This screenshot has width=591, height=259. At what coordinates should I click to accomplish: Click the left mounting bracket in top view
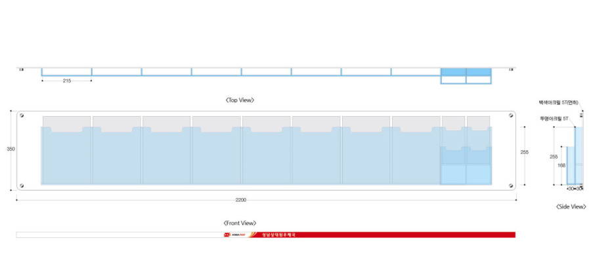[x=21, y=70]
